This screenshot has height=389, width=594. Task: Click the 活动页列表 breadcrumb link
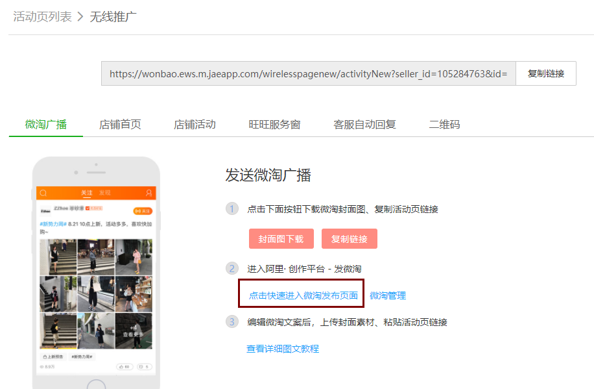point(42,16)
